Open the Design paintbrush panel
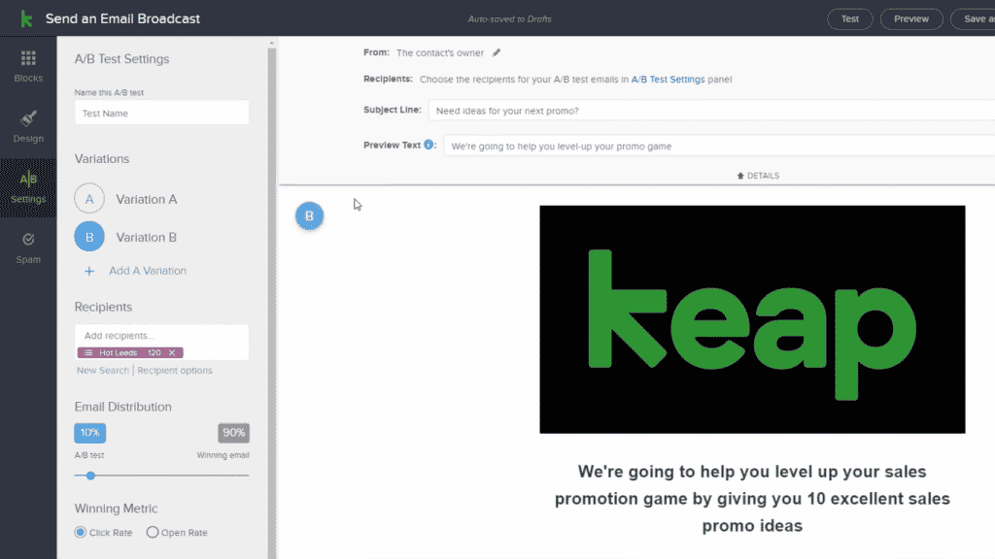 tap(28, 125)
